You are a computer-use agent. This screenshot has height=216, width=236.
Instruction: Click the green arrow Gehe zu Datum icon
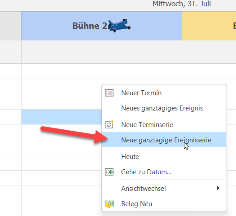(109, 172)
